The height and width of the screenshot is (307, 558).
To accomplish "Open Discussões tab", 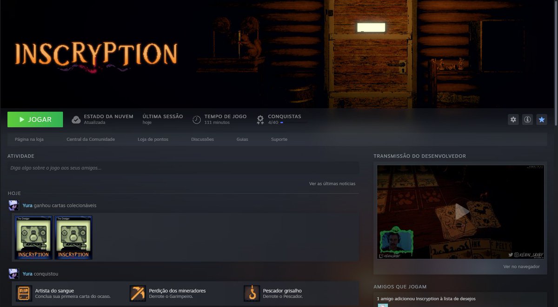I will [203, 139].
